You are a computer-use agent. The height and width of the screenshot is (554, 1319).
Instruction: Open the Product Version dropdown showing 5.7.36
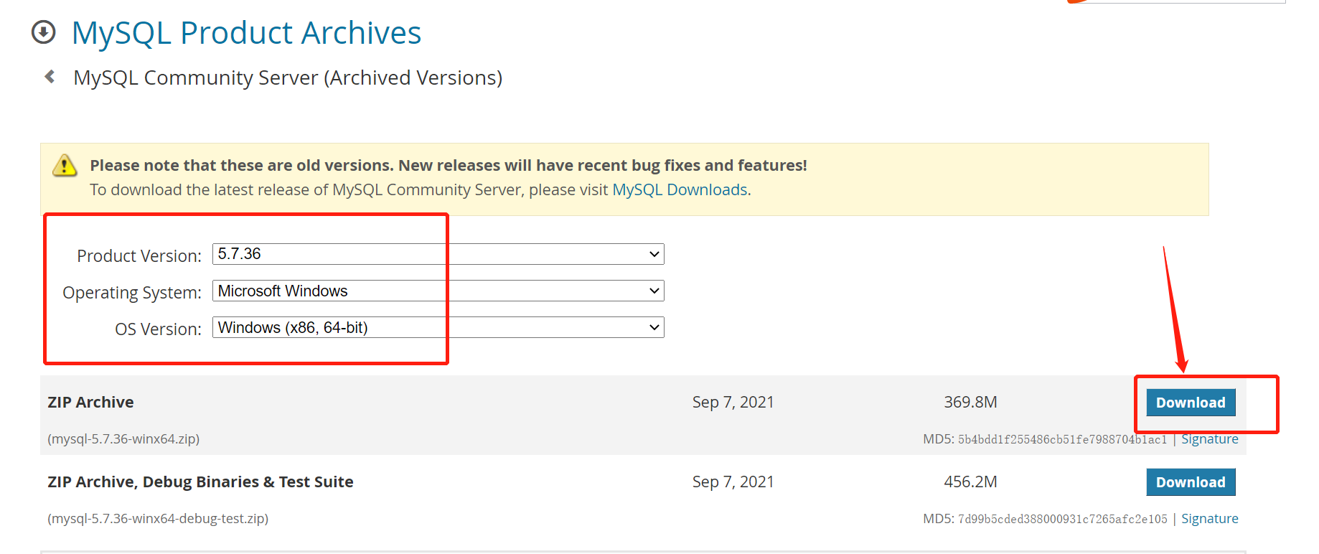(438, 254)
